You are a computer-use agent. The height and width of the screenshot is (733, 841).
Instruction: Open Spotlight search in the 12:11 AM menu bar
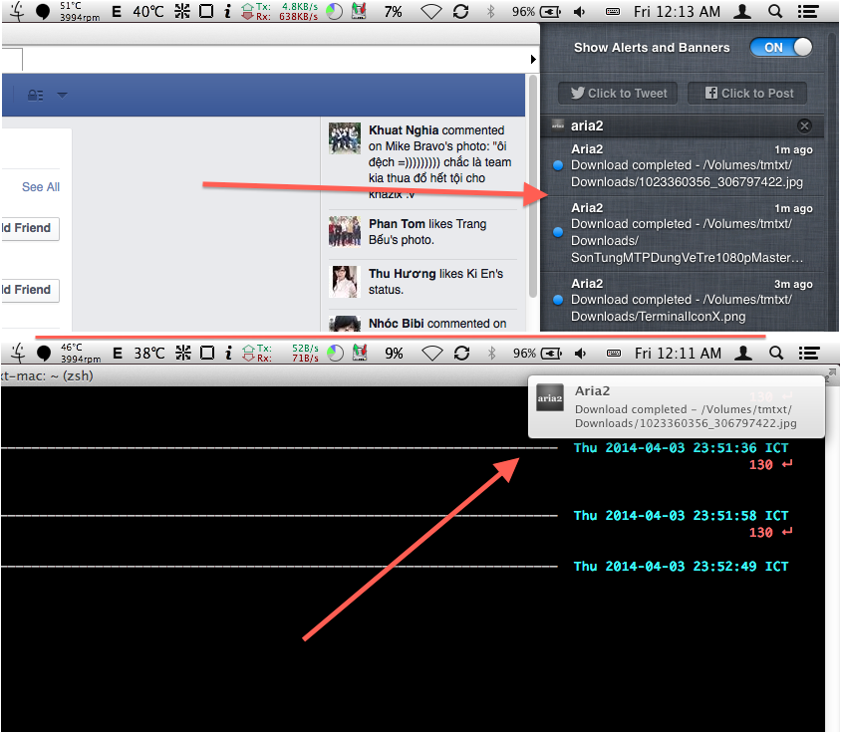[x=776, y=353]
